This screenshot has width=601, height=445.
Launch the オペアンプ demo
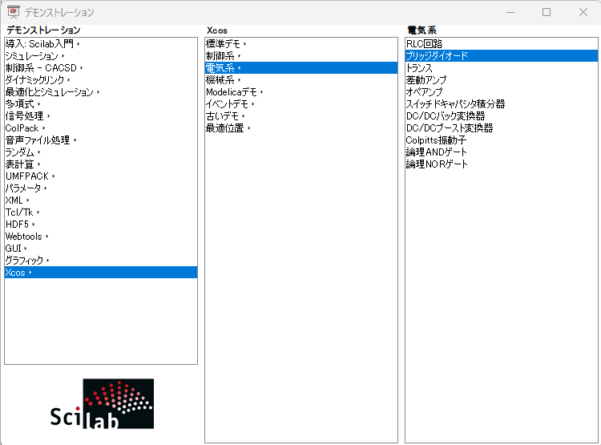pos(502,92)
